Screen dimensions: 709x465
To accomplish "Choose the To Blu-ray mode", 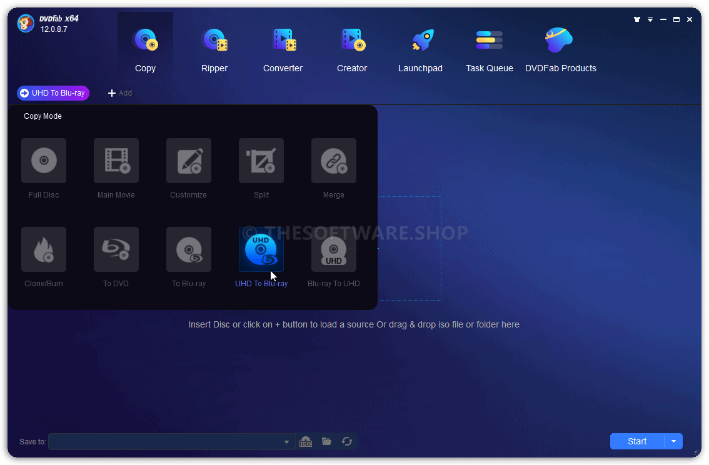I will click(x=189, y=249).
